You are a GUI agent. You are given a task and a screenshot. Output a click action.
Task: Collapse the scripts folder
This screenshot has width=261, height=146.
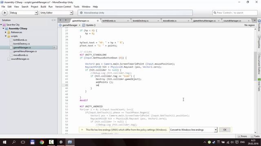[6, 36]
